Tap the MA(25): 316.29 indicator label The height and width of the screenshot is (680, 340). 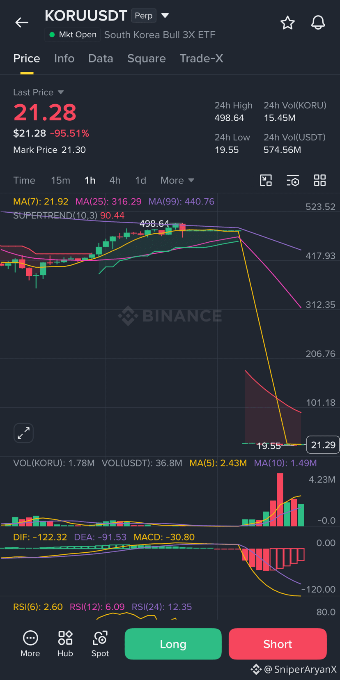point(108,202)
